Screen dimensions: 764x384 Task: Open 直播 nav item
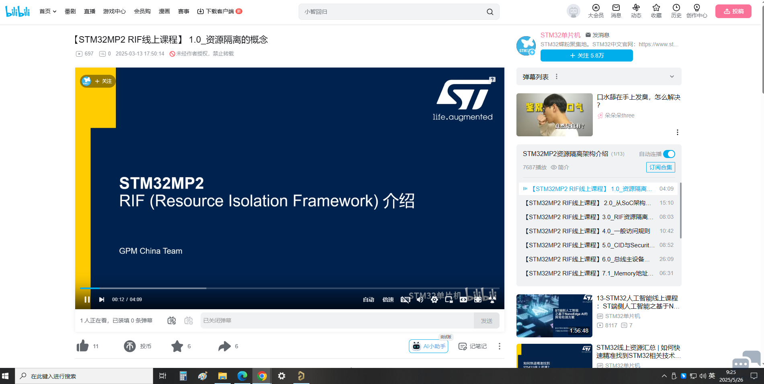90,11
